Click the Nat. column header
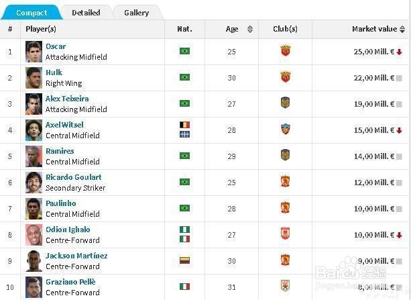The image size is (411, 300). (184, 29)
